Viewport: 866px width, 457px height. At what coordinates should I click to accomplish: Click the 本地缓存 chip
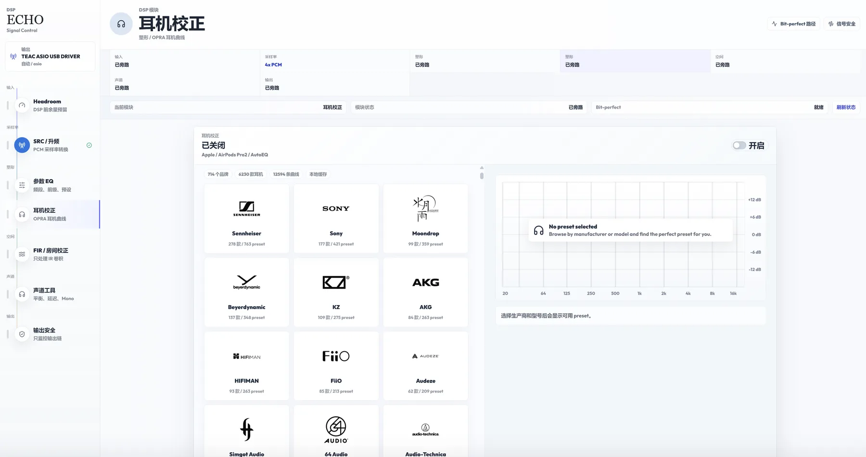coord(318,174)
